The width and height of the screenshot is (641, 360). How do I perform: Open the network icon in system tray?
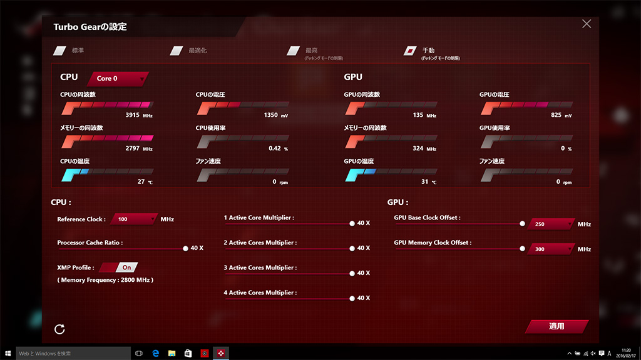pos(585,354)
